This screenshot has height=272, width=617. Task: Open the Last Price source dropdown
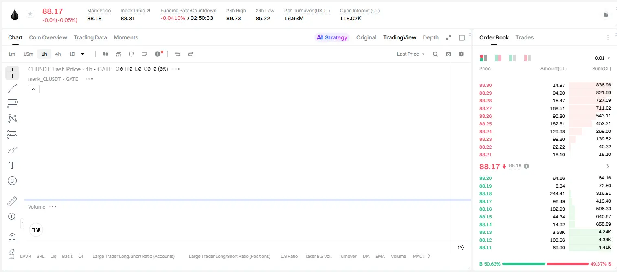click(x=411, y=54)
